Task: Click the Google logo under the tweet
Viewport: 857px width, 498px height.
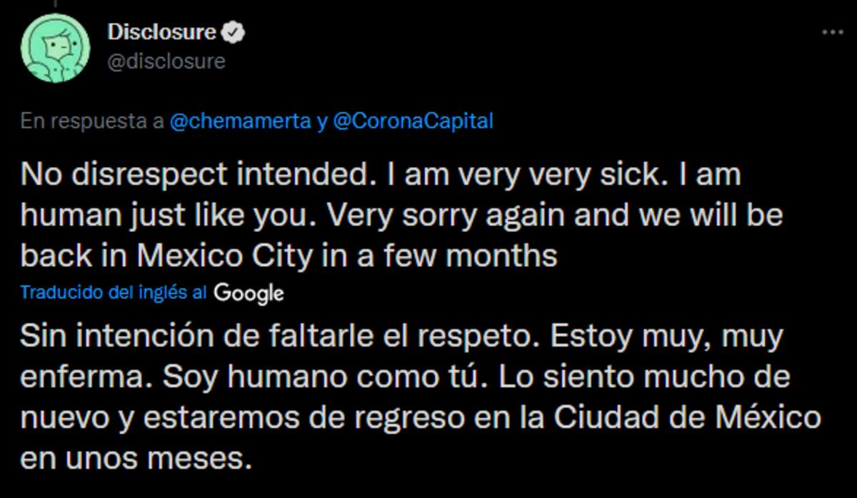Action: (248, 293)
